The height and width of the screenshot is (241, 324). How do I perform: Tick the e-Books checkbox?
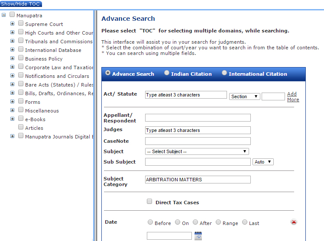coord(21,119)
